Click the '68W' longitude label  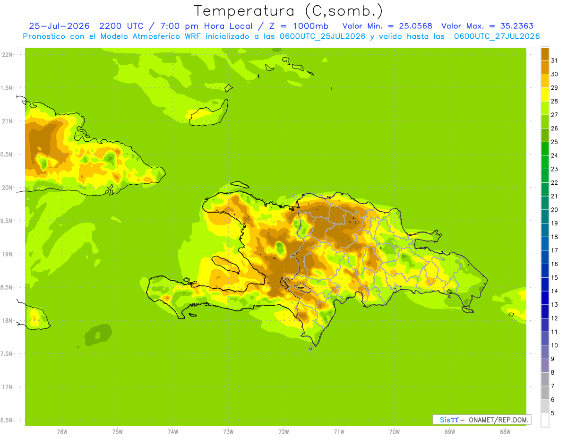(x=505, y=432)
